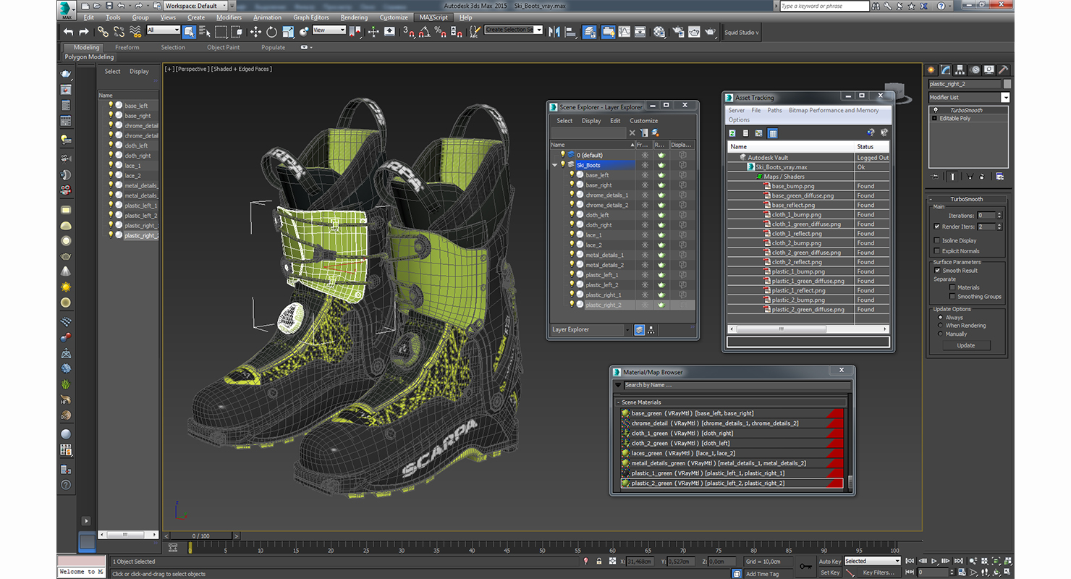The width and height of the screenshot is (1071, 579).
Task: Open Paths menu in Asset Tracking
Action: 774,111
